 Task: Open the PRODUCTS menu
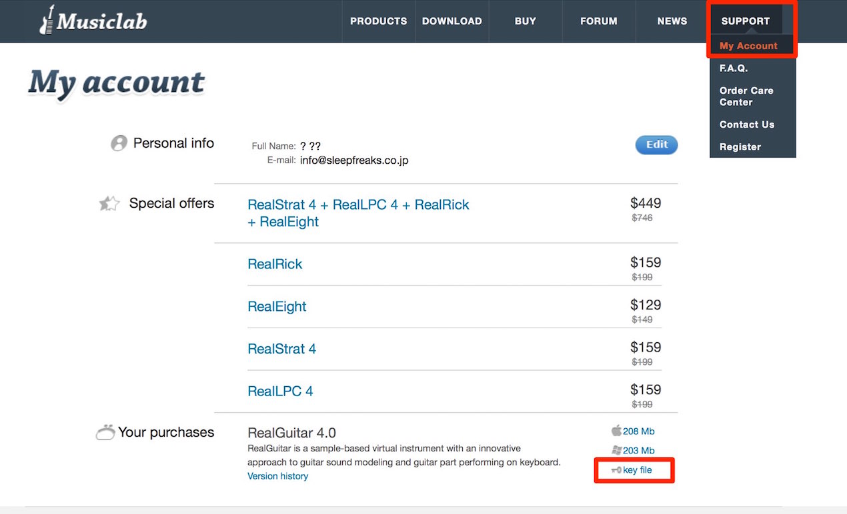point(379,21)
